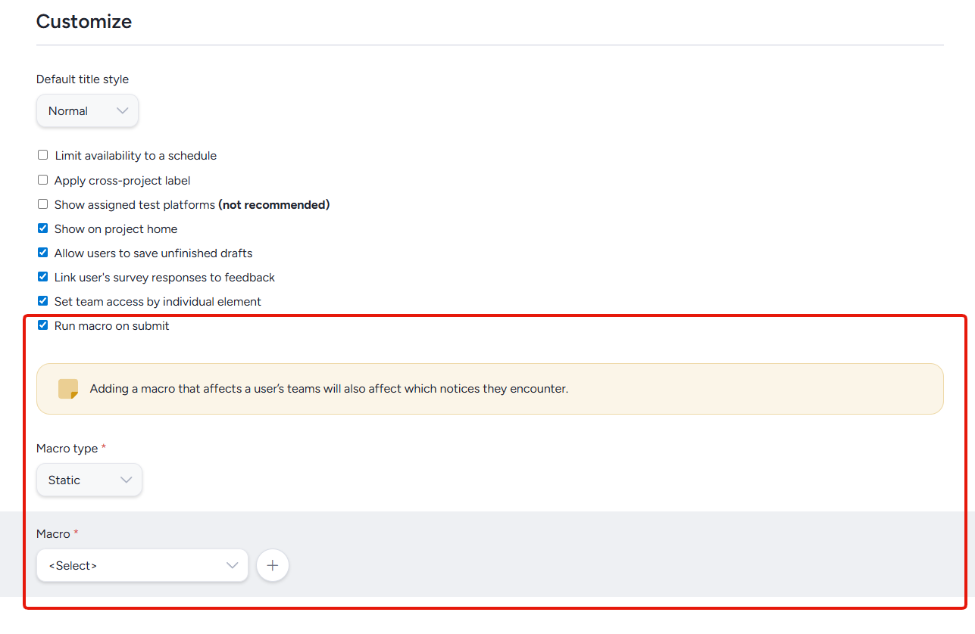Image resolution: width=975 pixels, height=634 pixels.
Task: Expand the Macro type dropdown set to Static
Action: click(89, 480)
